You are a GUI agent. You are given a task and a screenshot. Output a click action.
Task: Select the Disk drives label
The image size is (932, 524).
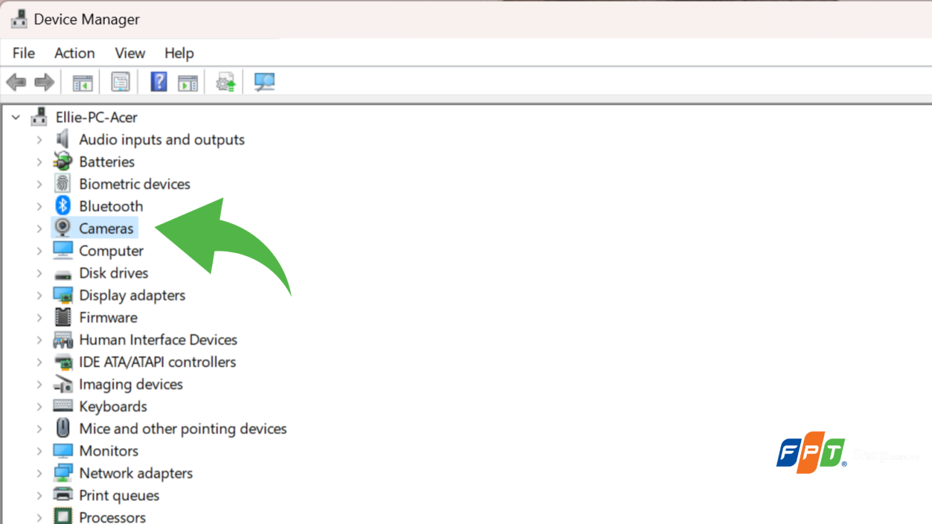coord(114,273)
